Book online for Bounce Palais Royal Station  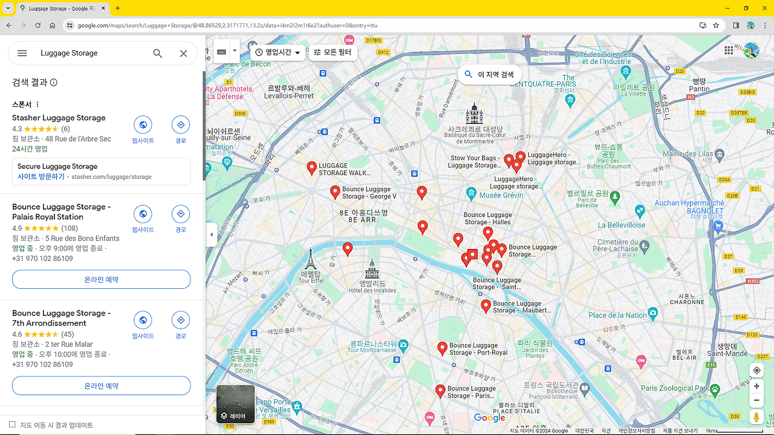[x=102, y=279]
